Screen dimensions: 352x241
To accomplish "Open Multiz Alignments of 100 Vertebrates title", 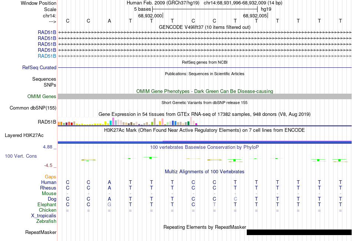I will (205, 172).
